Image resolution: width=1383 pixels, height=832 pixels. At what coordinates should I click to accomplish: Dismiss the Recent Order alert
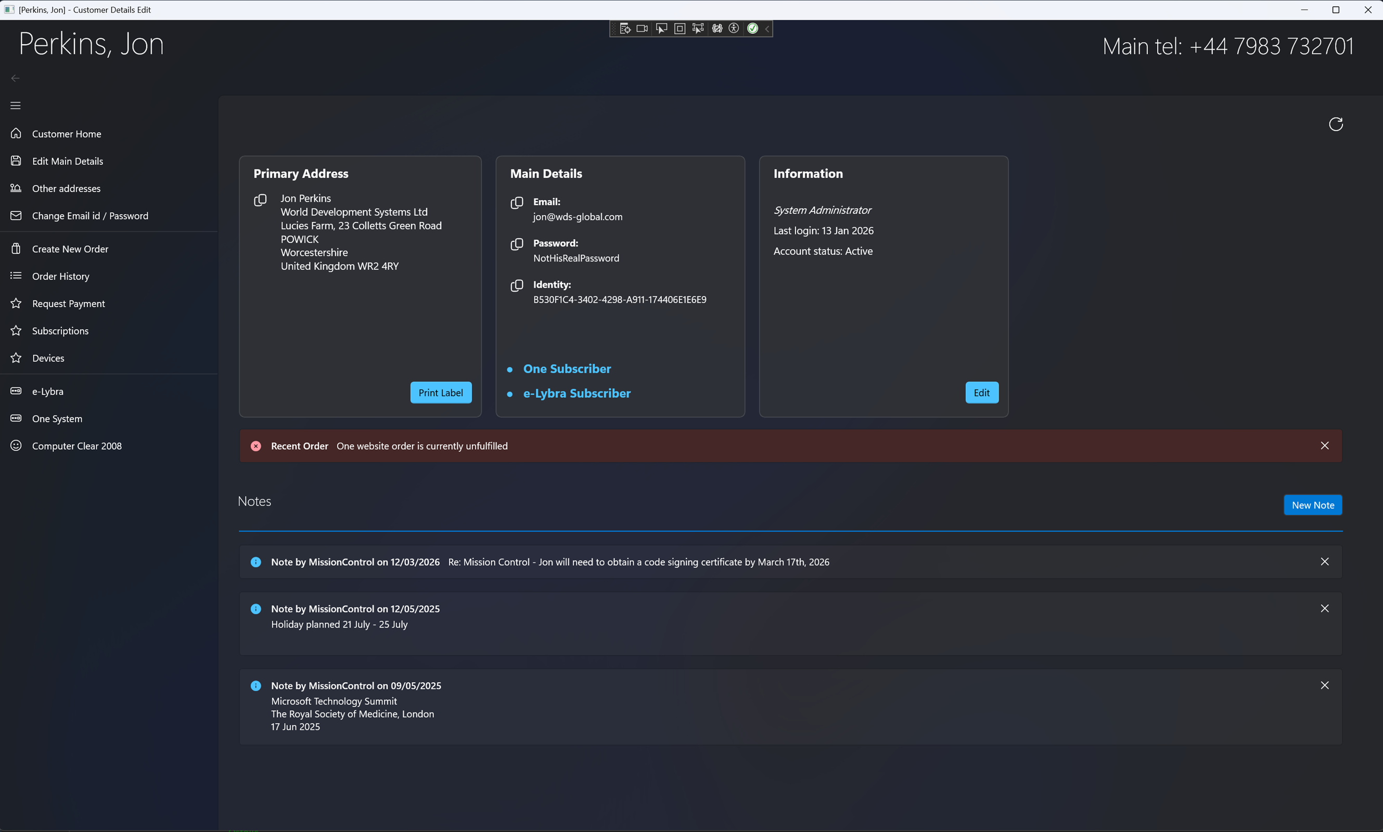pos(1324,446)
